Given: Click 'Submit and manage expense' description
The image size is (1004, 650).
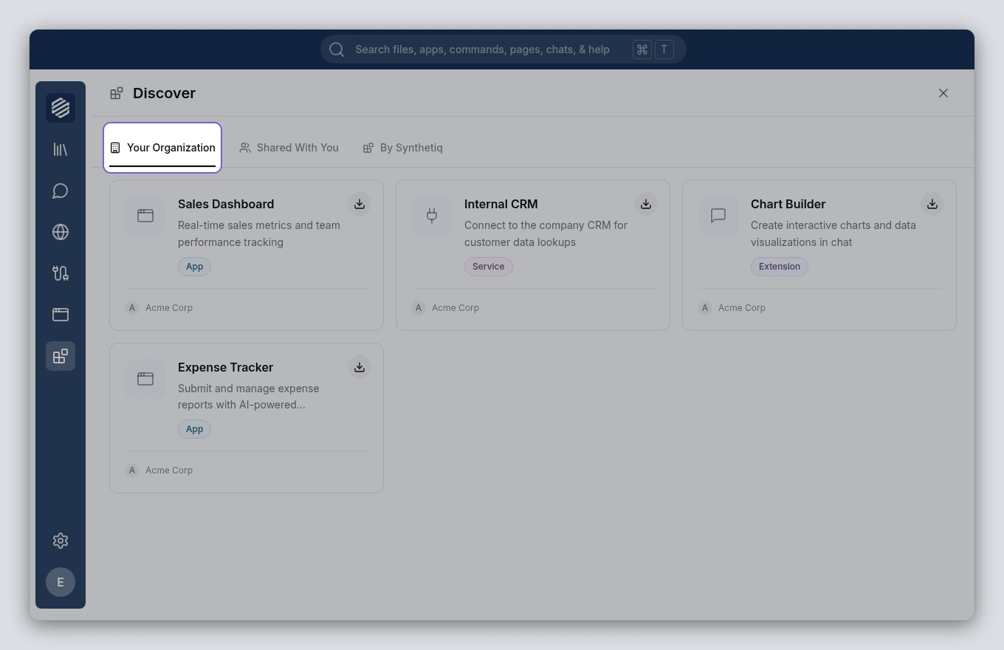Looking at the screenshot, I should pyautogui.click(x=249, y=397).
